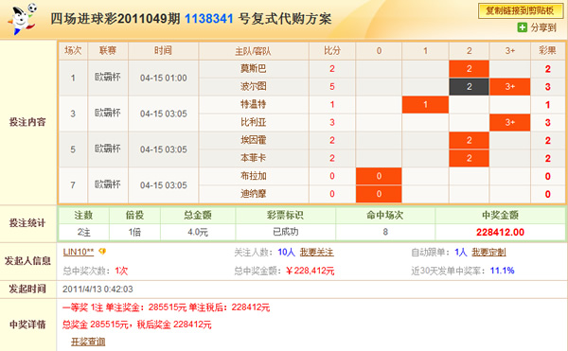Select the orange 0 cell for 布拉加
The image size is (568, 351).
coord(379,176)
